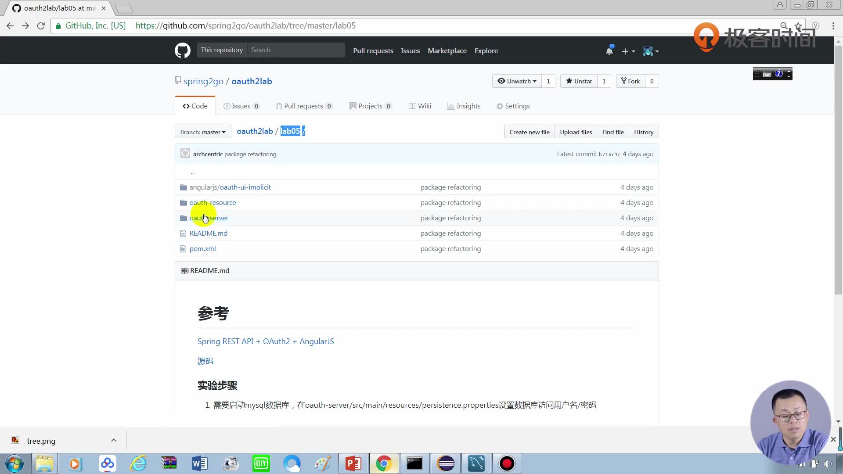
Task: Open MySQL Workbench from the taskbar
Action: coord(476,463)
